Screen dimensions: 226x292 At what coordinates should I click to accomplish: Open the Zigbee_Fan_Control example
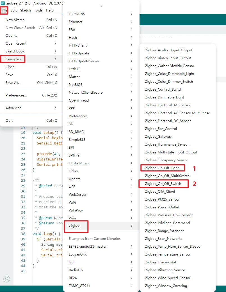[x=177, y=129]
